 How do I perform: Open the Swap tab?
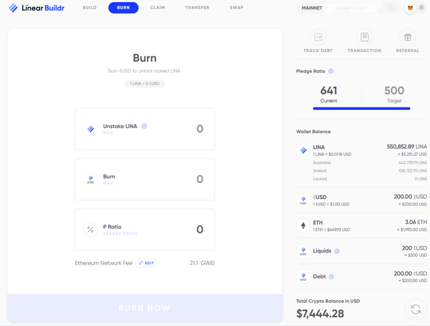point(237,8)
